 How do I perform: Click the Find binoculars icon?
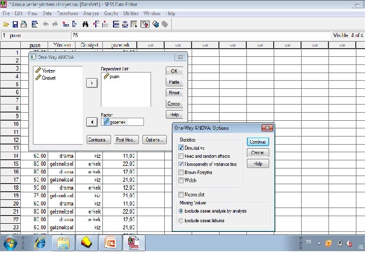(x=86, y=24)
